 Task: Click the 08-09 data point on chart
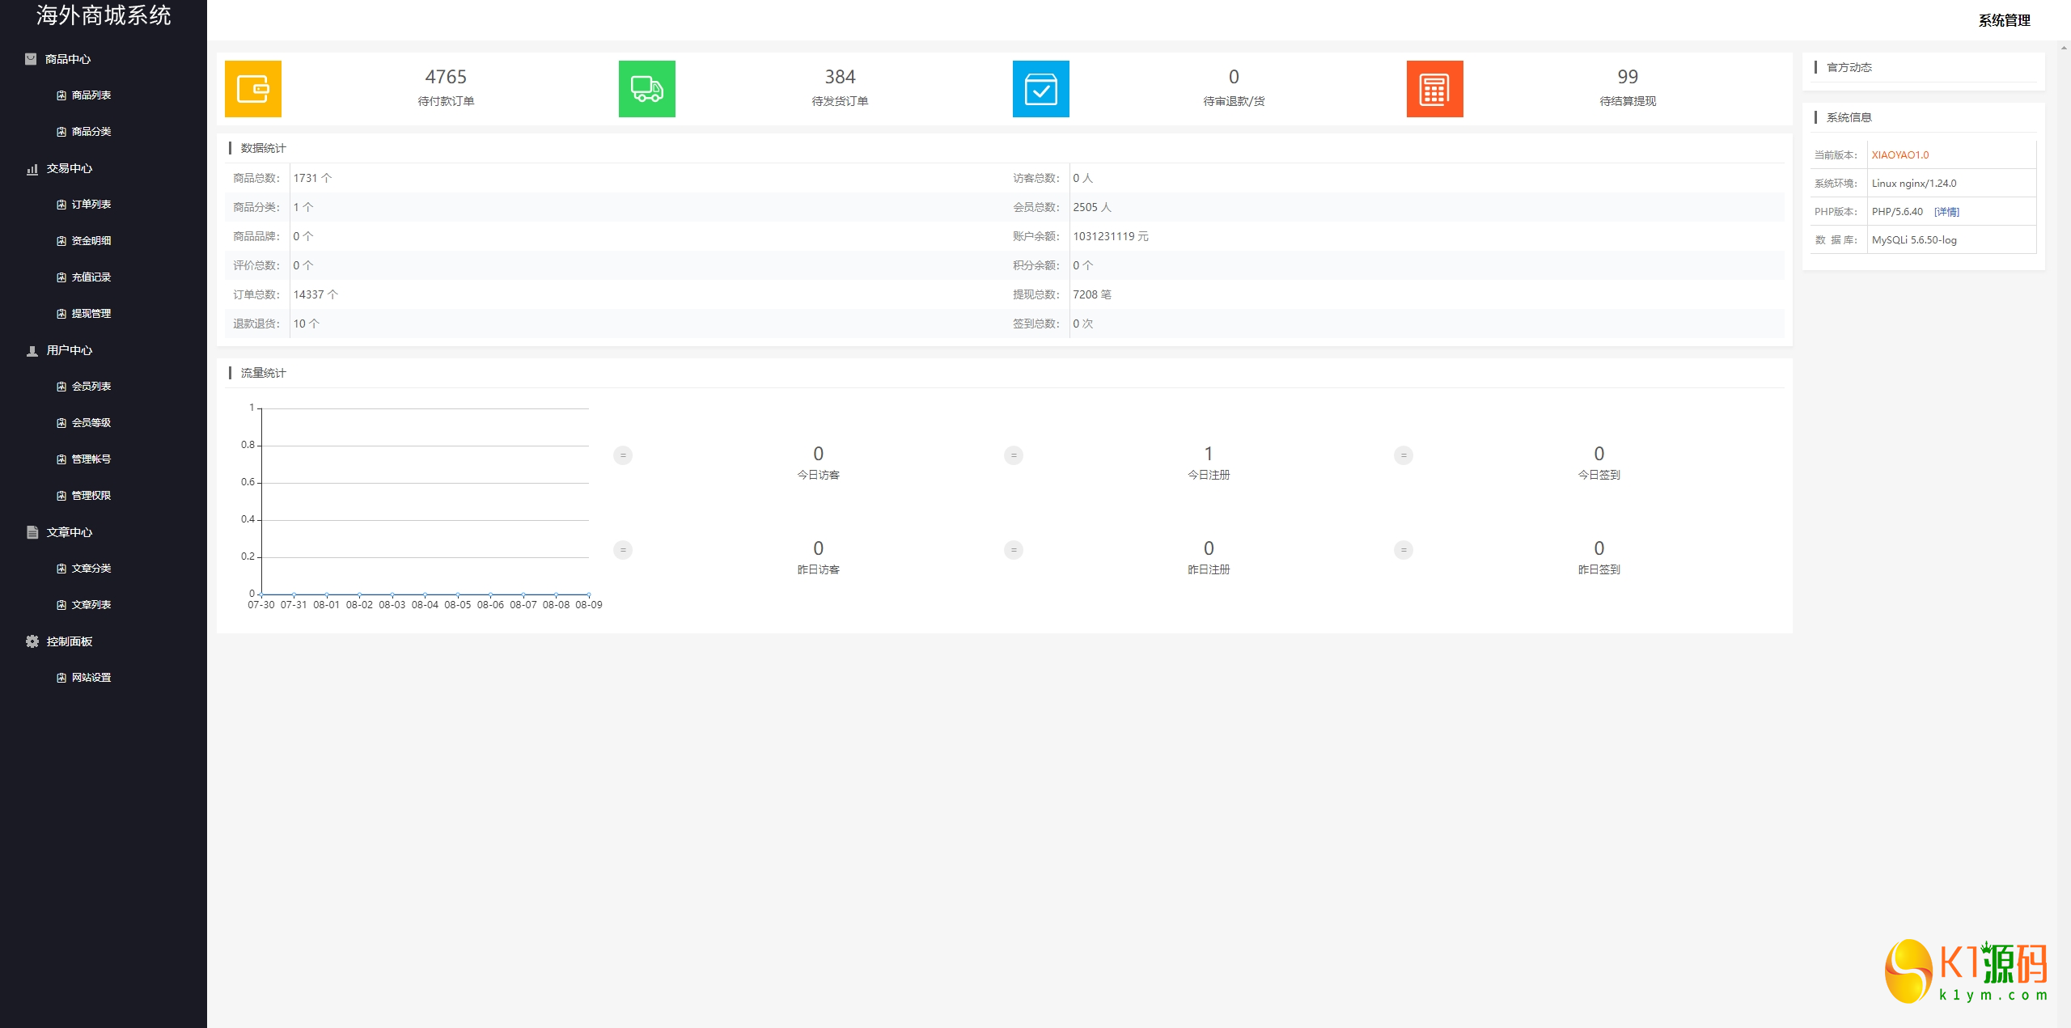coord(589,594)
